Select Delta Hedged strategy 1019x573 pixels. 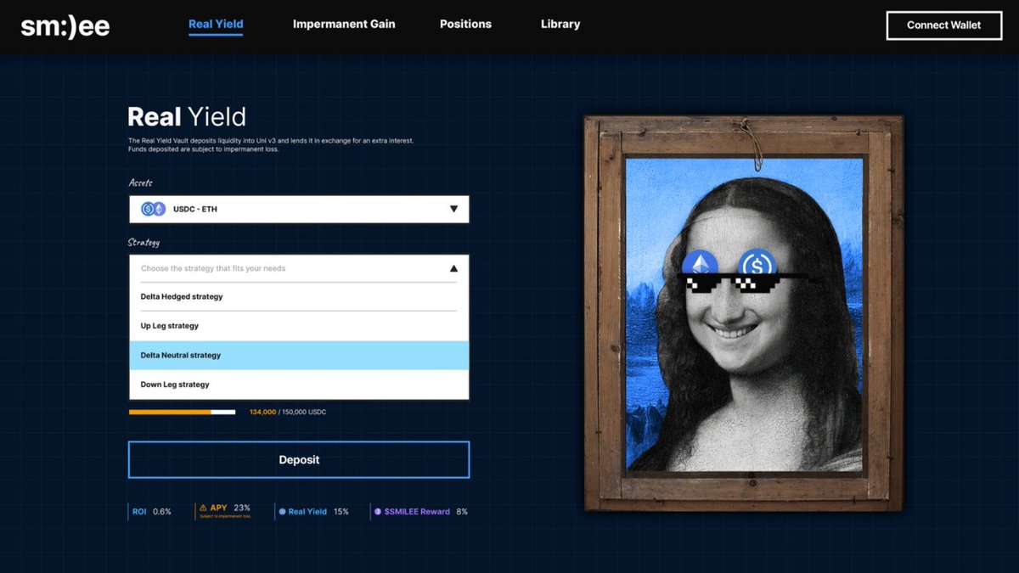click(299, 297)
